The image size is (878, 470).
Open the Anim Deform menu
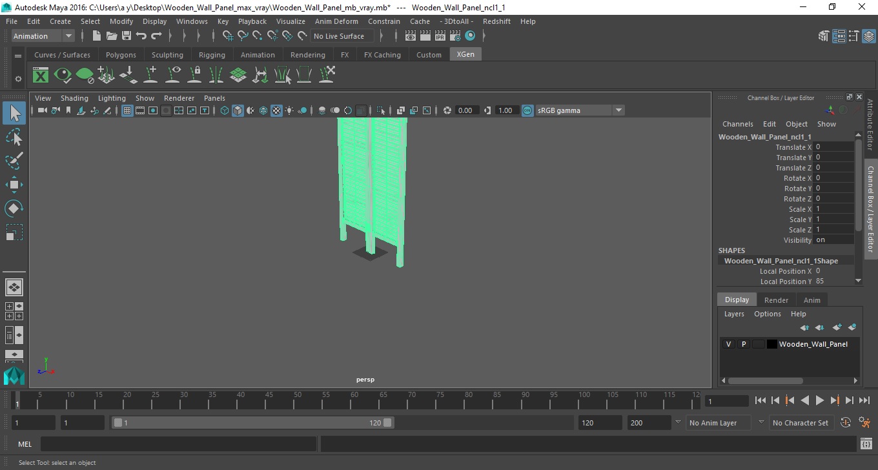coord(336,21)
